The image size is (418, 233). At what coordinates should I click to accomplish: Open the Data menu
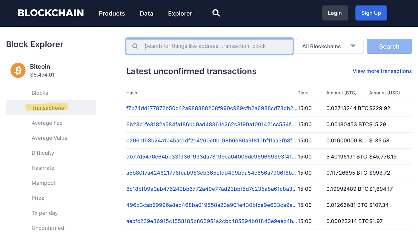[146, 13]
